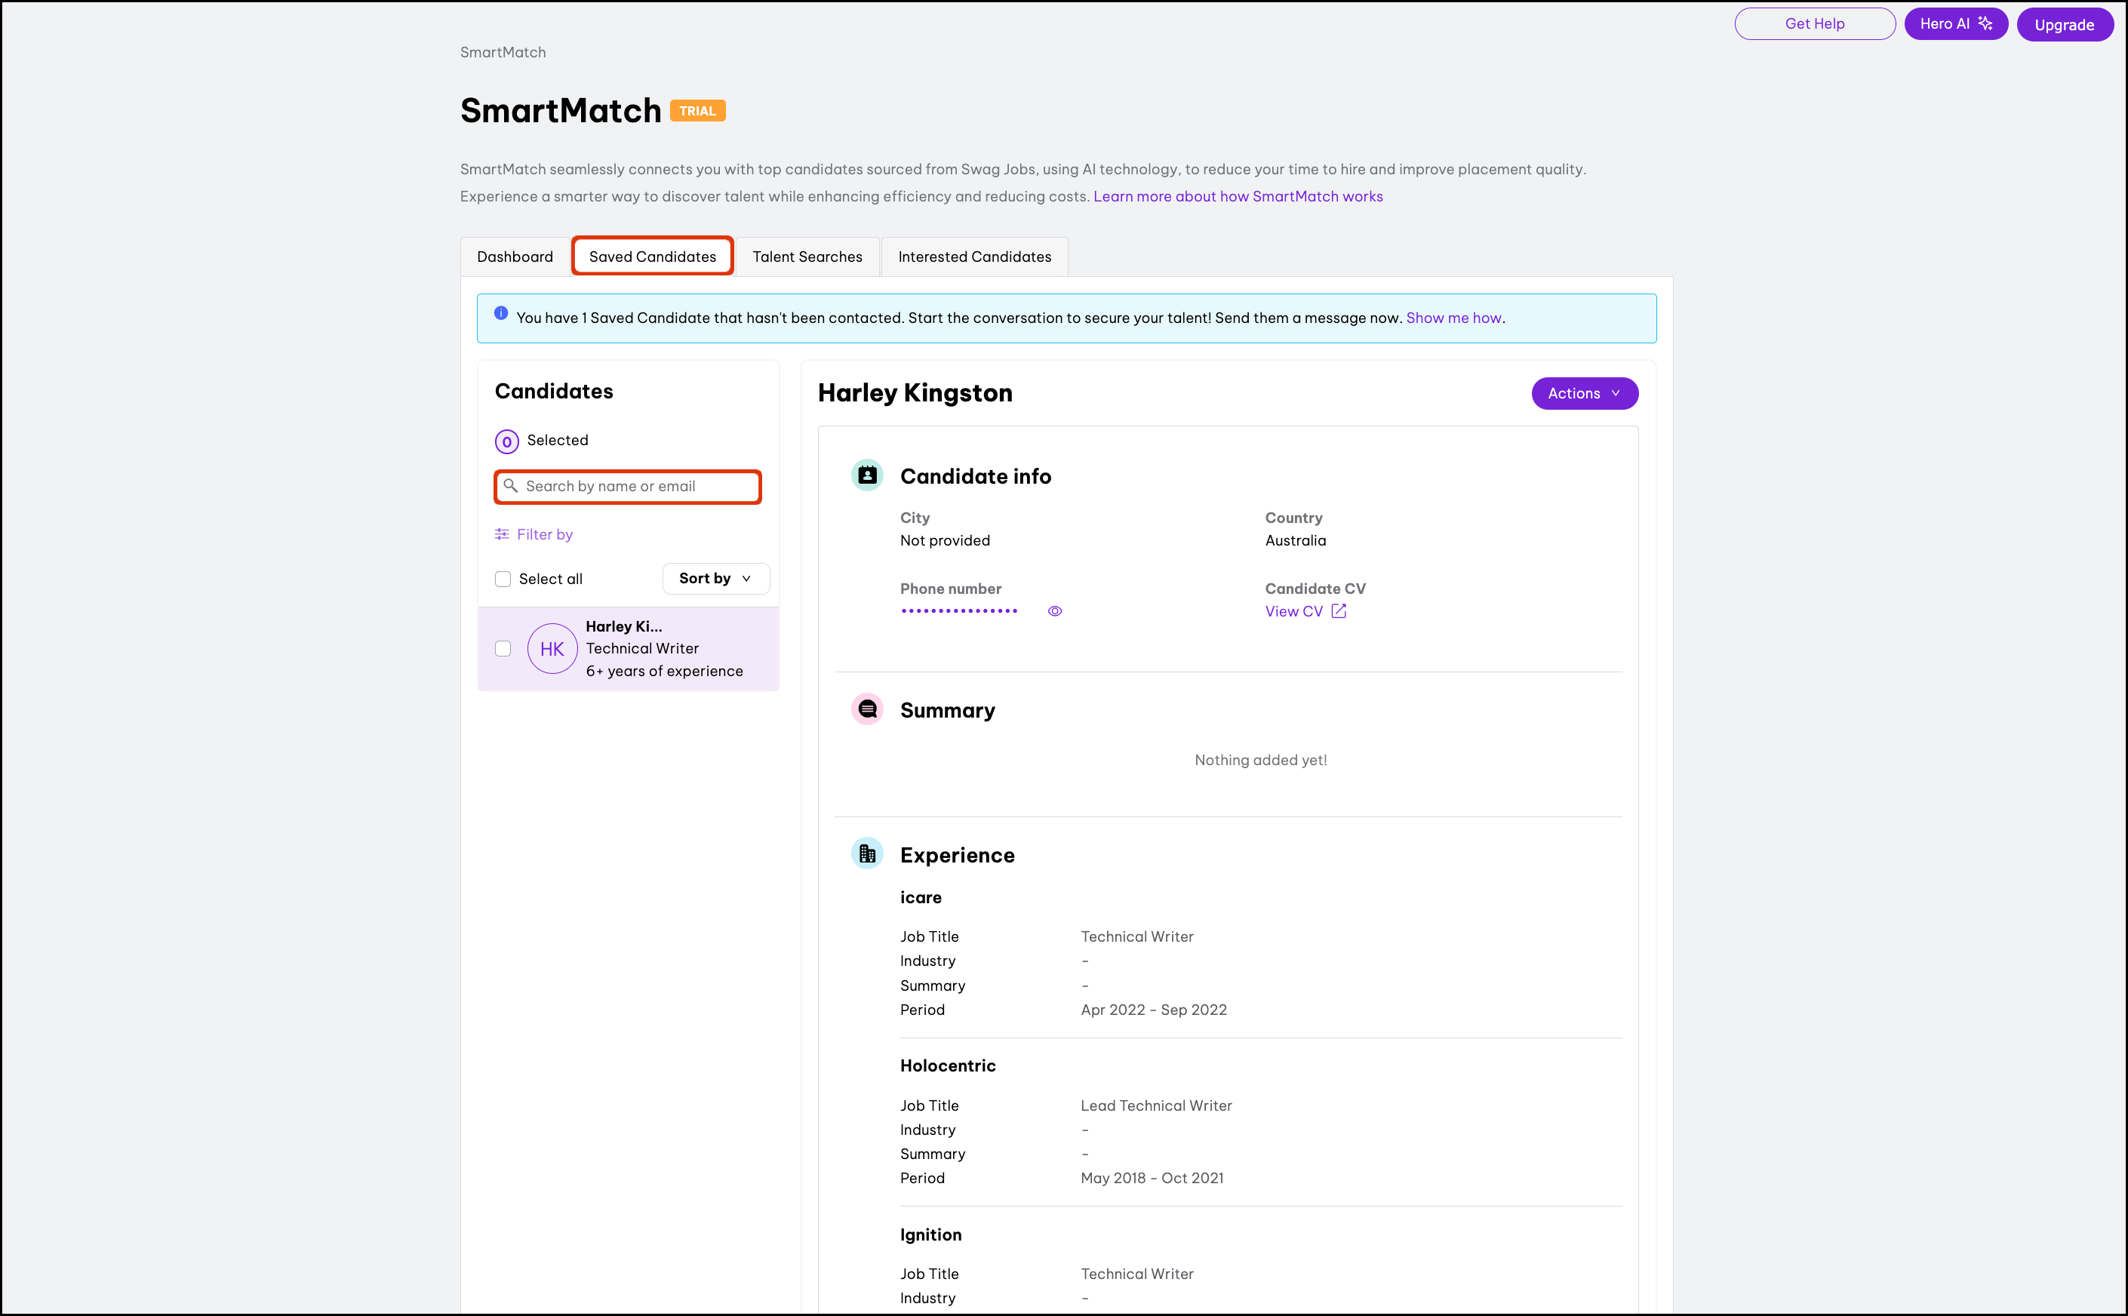Click the Filter by sliders icon

click(502, 534)
